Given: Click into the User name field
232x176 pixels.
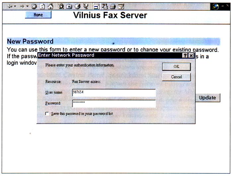Looking at the screenshot, I should coord(114,93).
